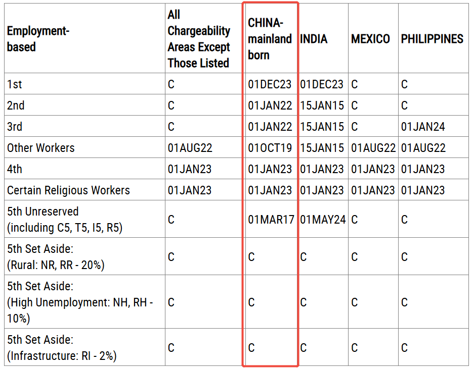The width and height of the screenshot is (473, 370).
Task: Select China's 01DEC23 date in 1st row
Action: (270, 84)
